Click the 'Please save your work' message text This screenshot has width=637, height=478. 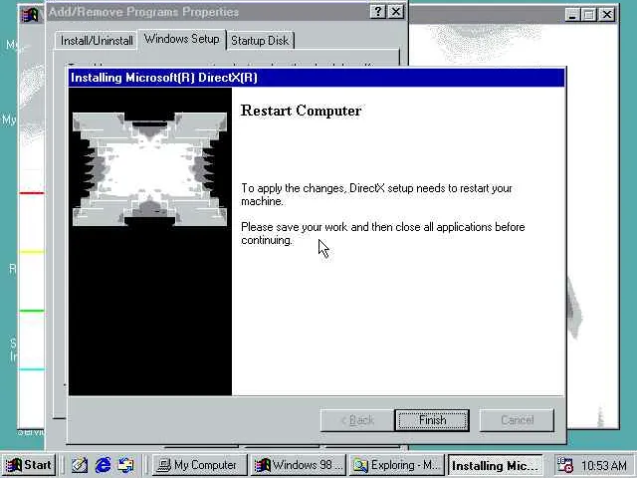[x=382, y=233]
